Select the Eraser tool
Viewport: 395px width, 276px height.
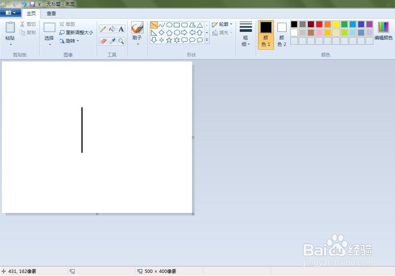pos(103,41)
